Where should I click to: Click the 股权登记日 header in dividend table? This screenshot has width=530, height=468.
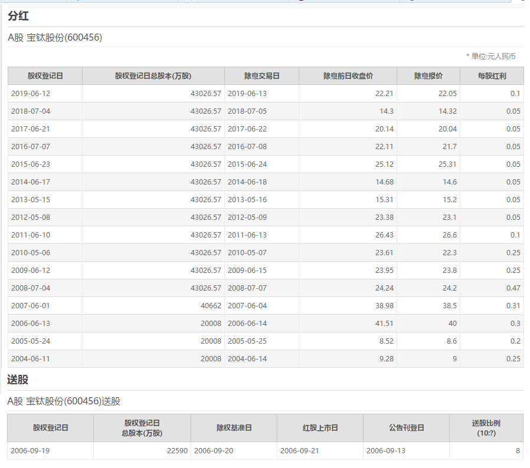(x=45, y=76)
